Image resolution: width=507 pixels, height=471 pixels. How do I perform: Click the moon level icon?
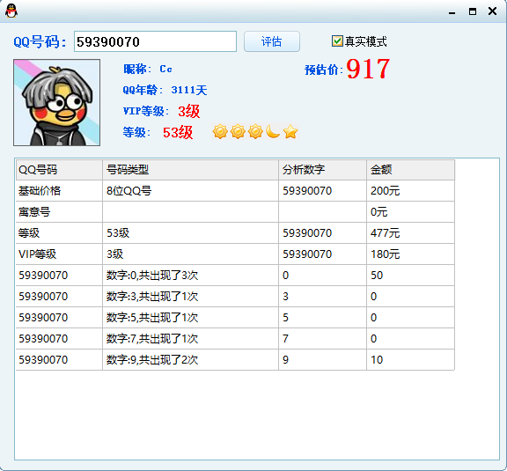[x=273, y=132]
